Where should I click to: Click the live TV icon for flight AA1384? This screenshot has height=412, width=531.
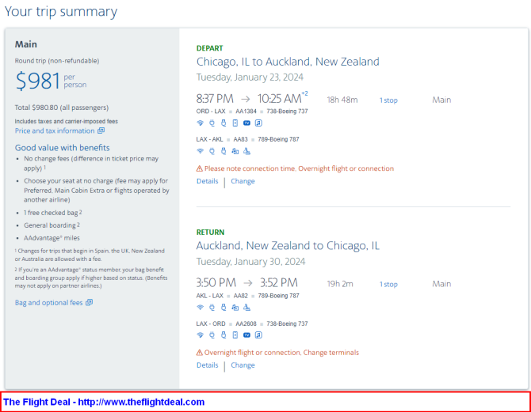pyautogui.click(x=246, y=123)
